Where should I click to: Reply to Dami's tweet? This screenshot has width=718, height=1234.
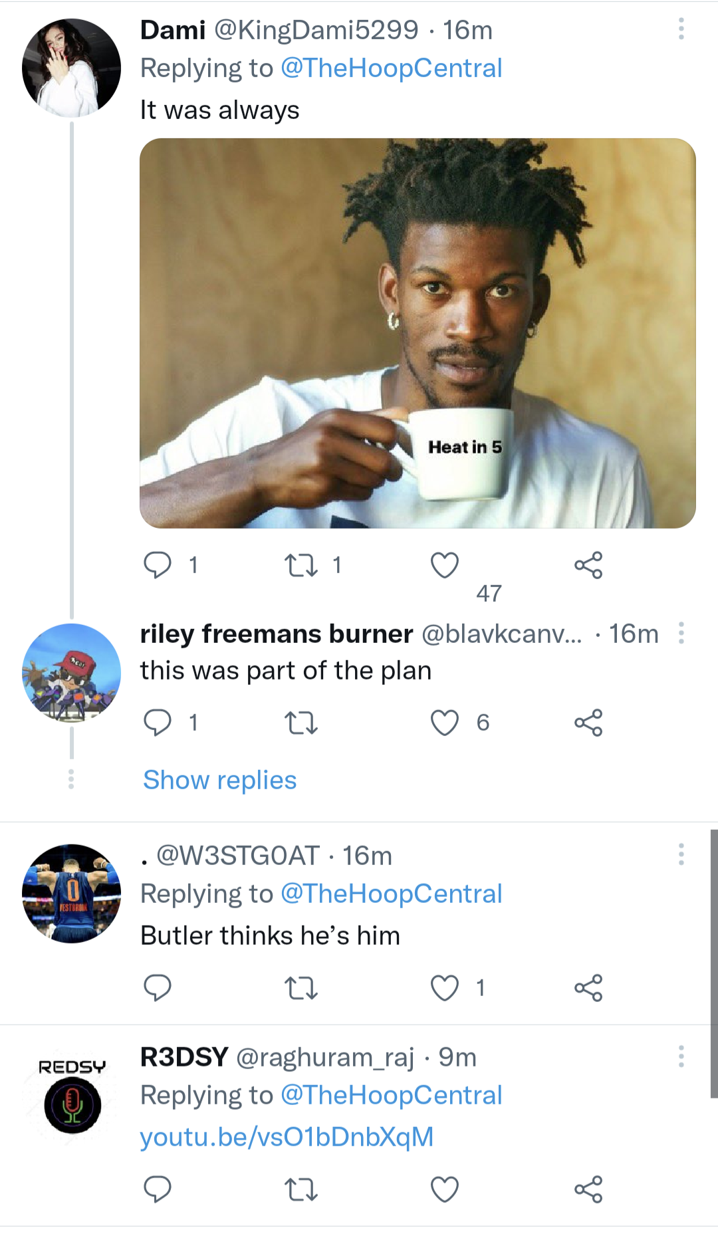click(158, 566)
